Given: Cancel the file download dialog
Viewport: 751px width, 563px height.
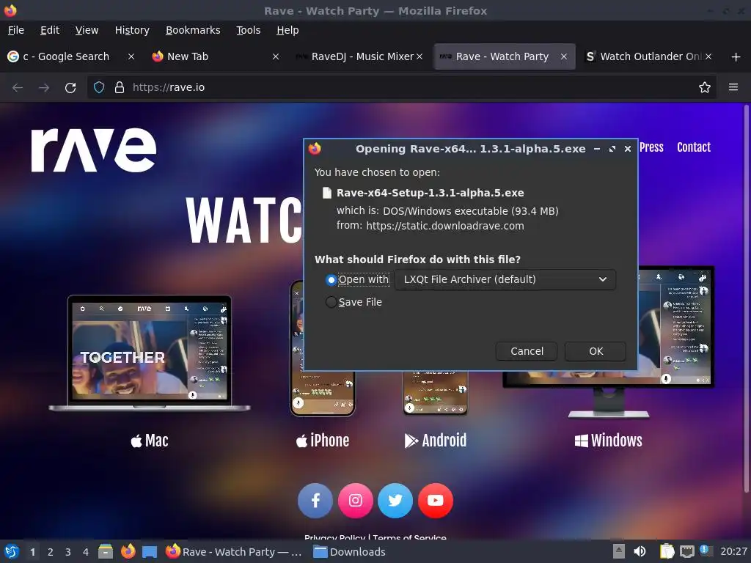Looking at the screenshot, I should click(x=527, y=351).
